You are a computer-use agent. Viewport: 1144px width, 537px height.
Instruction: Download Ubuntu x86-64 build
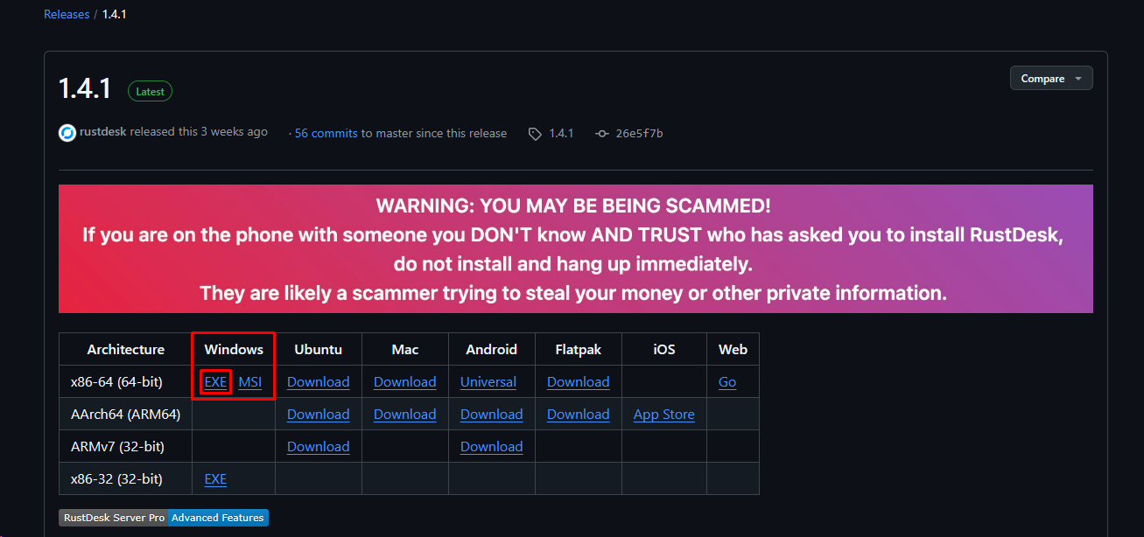point(318,382)
